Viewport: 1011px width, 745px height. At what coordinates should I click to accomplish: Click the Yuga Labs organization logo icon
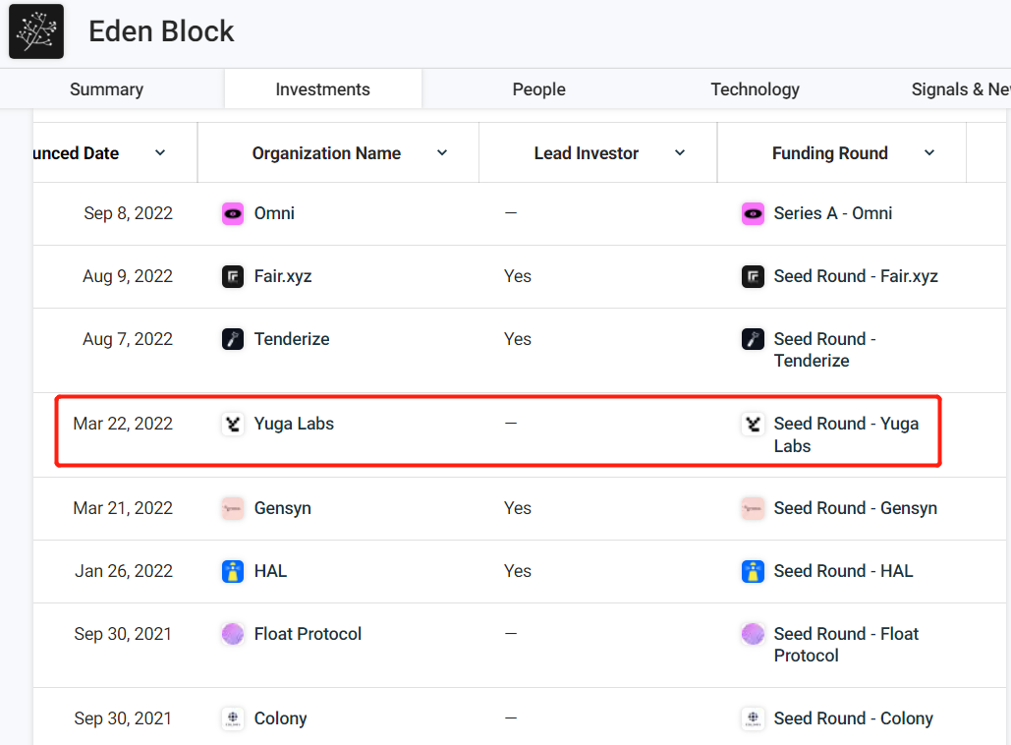coord(233,424)
